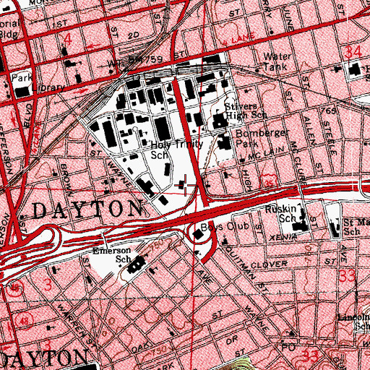The image size is (370, 370).
Task: Click the Lincoln Sch label
Action: [355, 322]
